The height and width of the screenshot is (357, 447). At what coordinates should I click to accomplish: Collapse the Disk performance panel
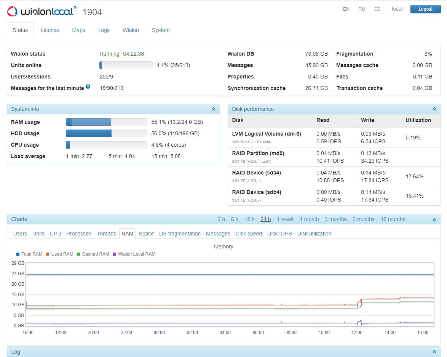point(434,109)
